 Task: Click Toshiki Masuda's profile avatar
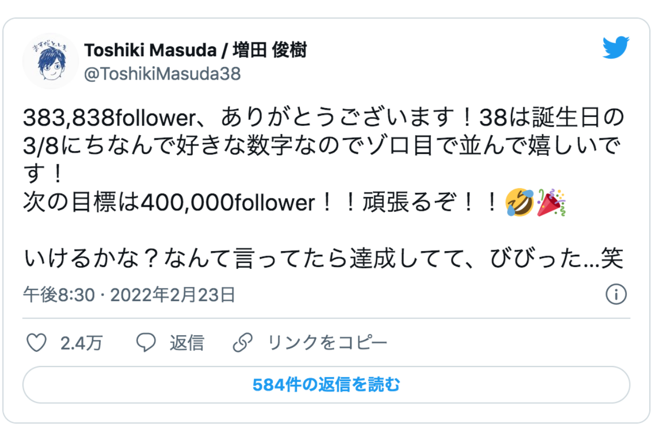(x=50, y=61)
